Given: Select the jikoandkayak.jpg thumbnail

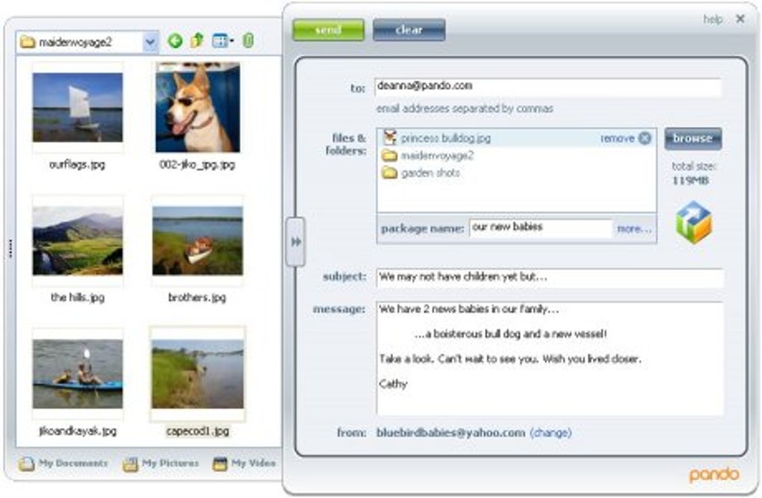Looking at the screenshot, I should tap(78, 373).
